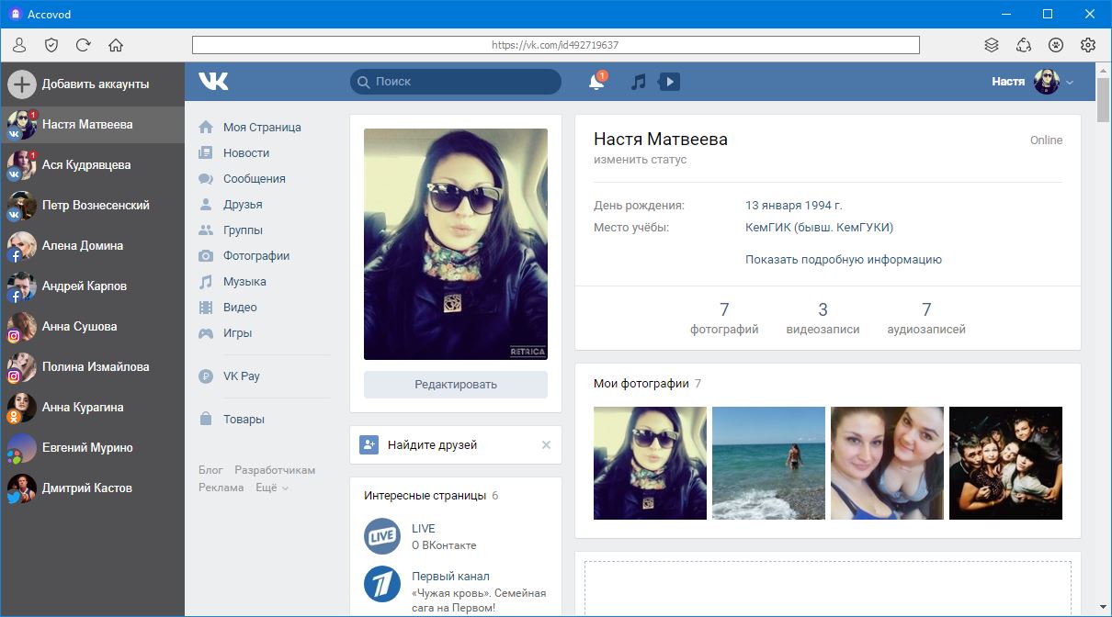This screenshot has height=617, width=1112.
Task: Click the add-friend icon beside Найдите друзей
Action: [x=369, y=445]
